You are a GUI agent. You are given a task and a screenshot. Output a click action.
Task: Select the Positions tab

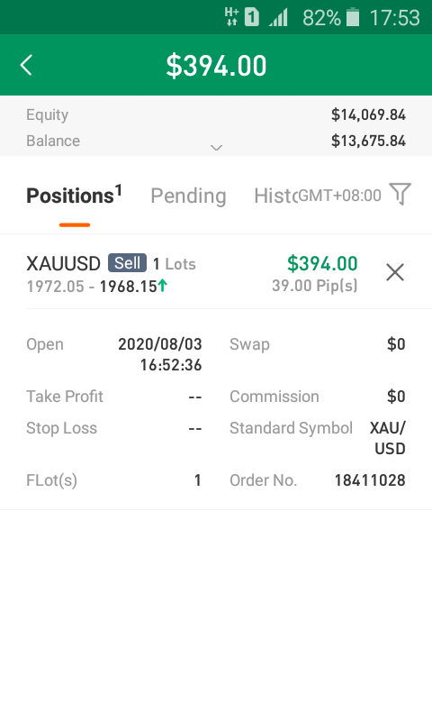point(75,196)
